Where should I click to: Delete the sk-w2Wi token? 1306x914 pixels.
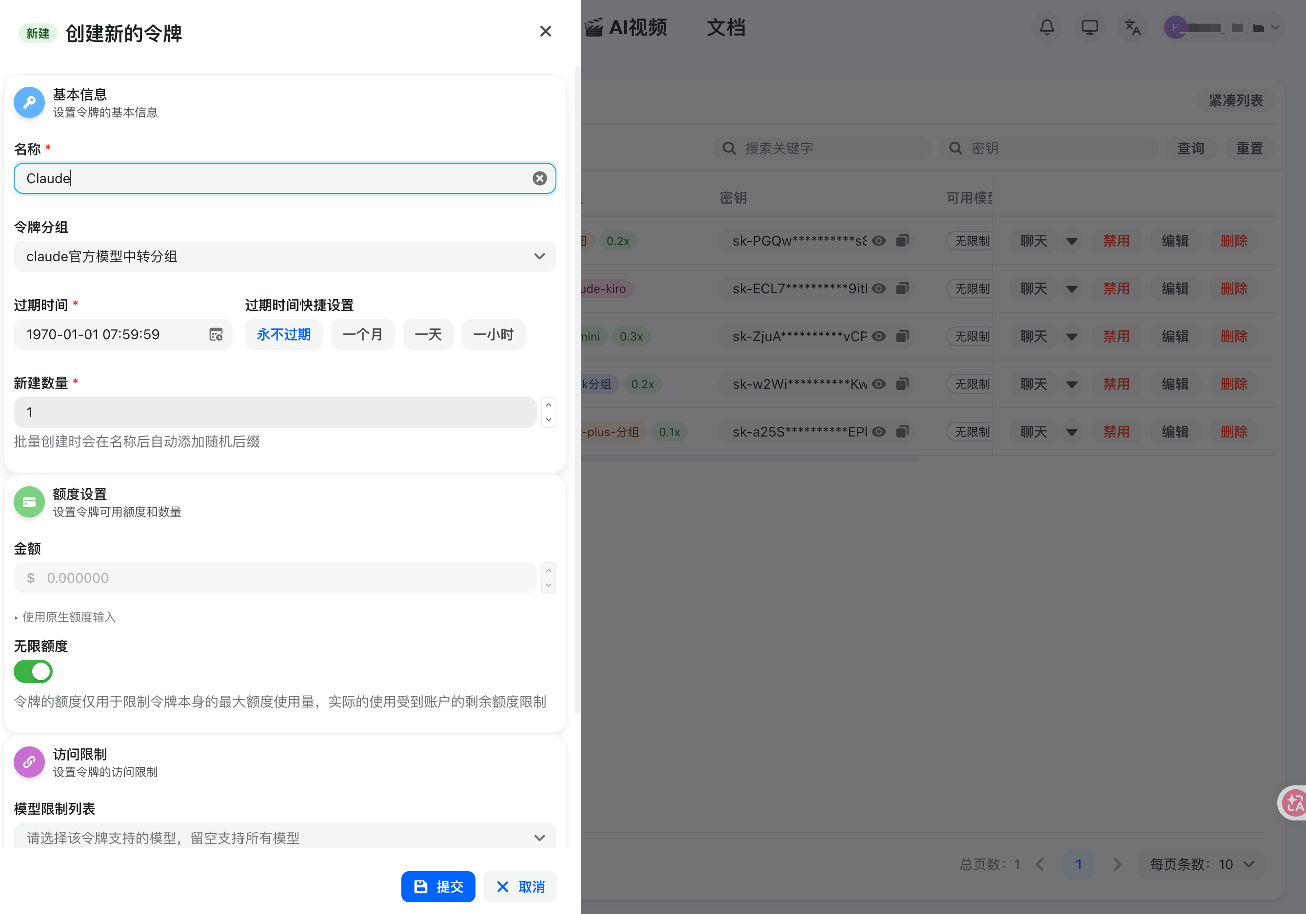[x=1234, y=384]
